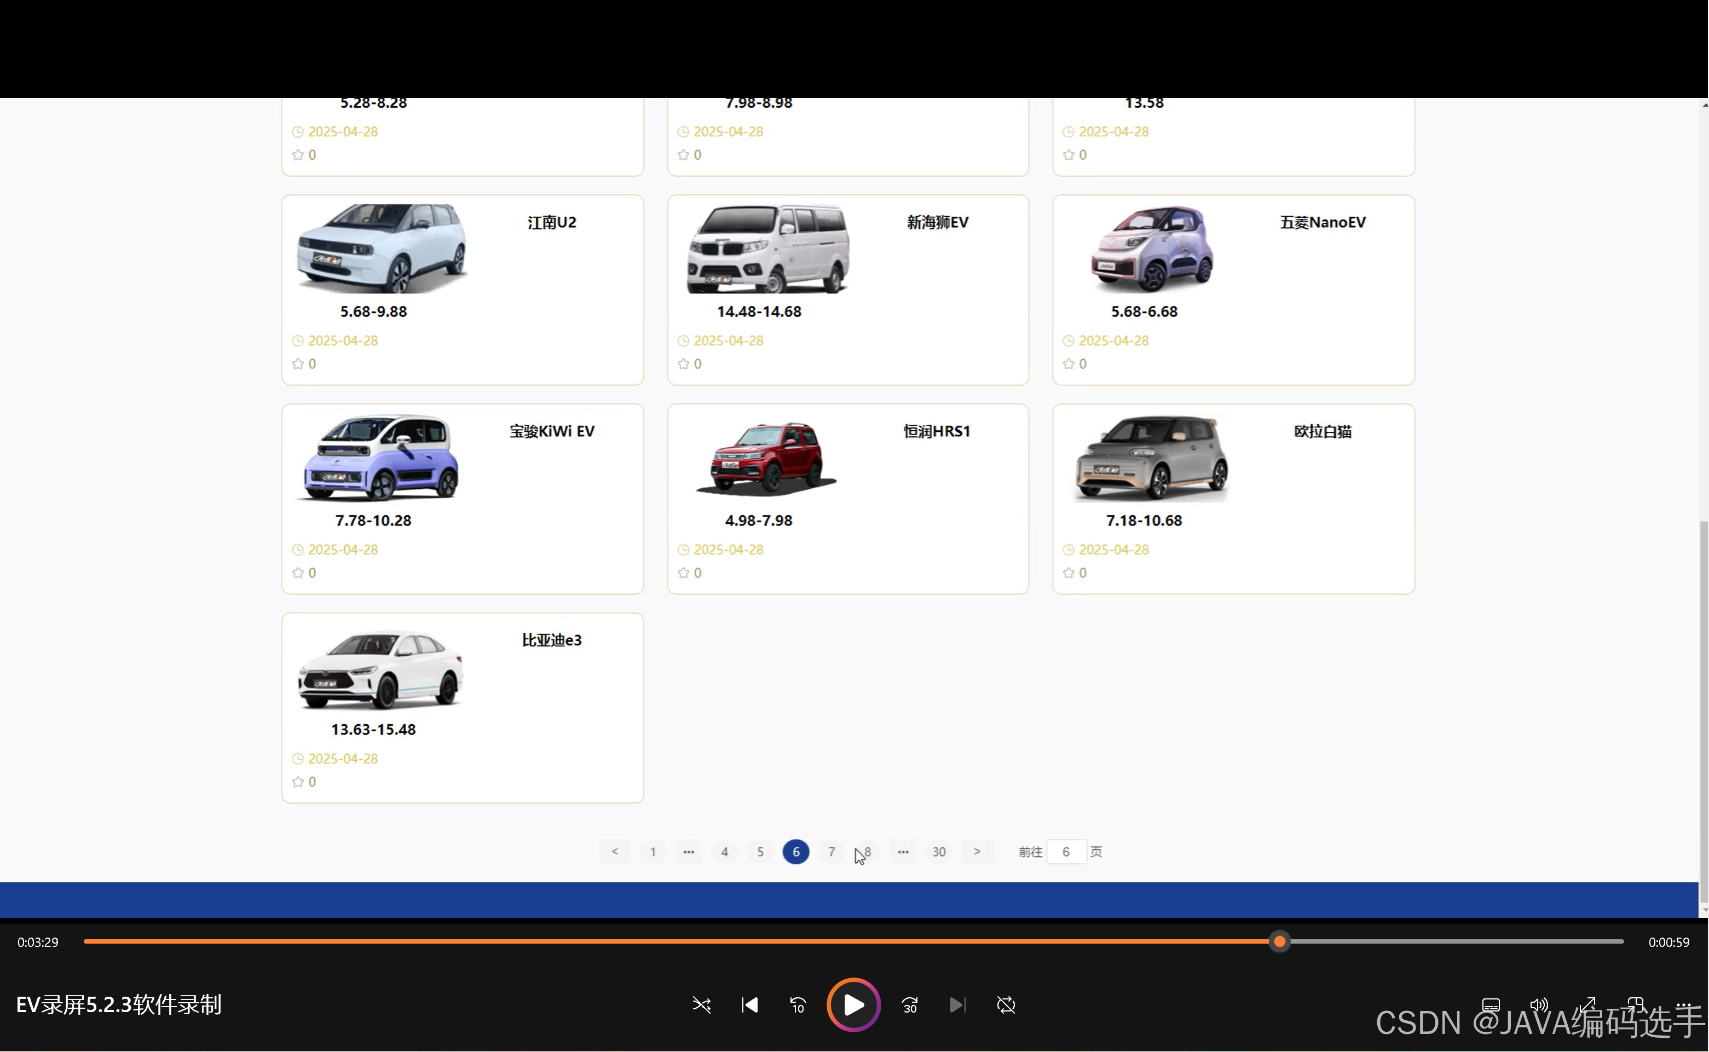Viewport: 1709px width, 1052px height.
Task: Go to page 5
Action: point(760,852)
